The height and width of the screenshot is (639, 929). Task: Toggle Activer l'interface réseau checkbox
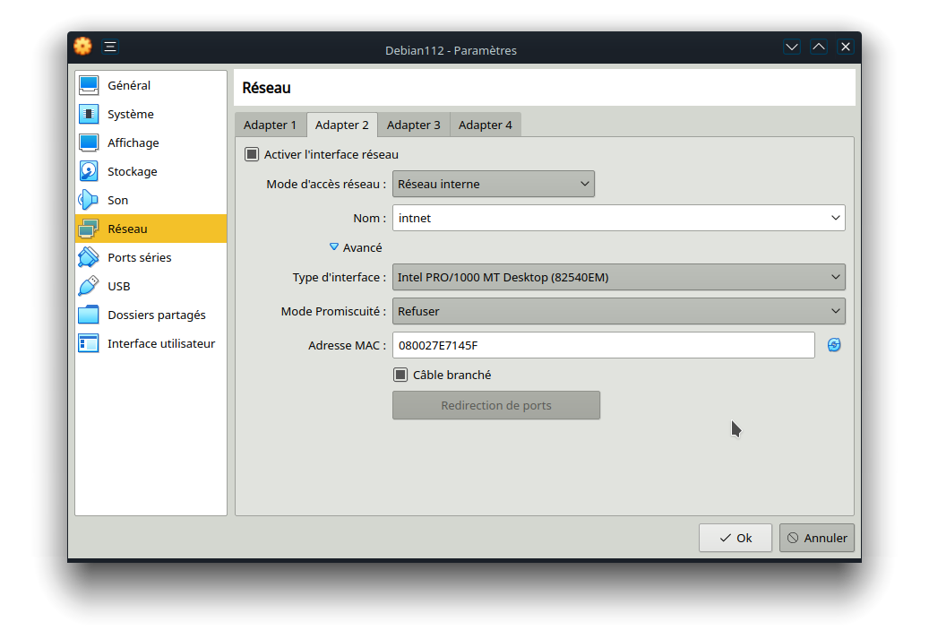(x=252, y=155)
